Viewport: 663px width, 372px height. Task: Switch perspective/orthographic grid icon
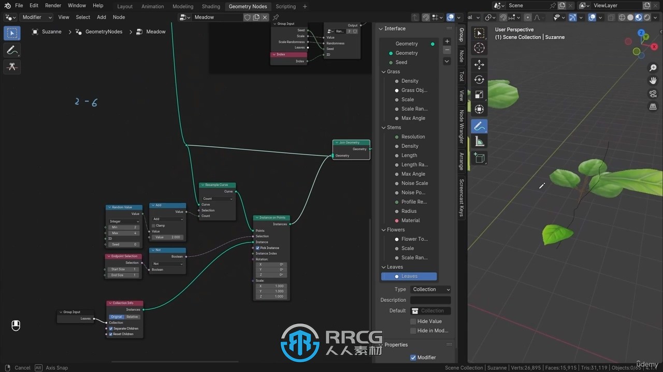(653, 106)
